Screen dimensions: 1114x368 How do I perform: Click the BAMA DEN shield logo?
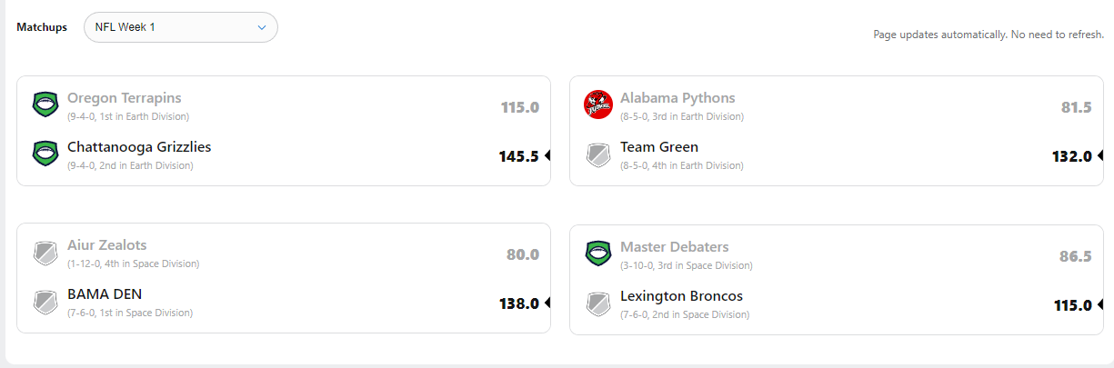[x=45, y=302]
